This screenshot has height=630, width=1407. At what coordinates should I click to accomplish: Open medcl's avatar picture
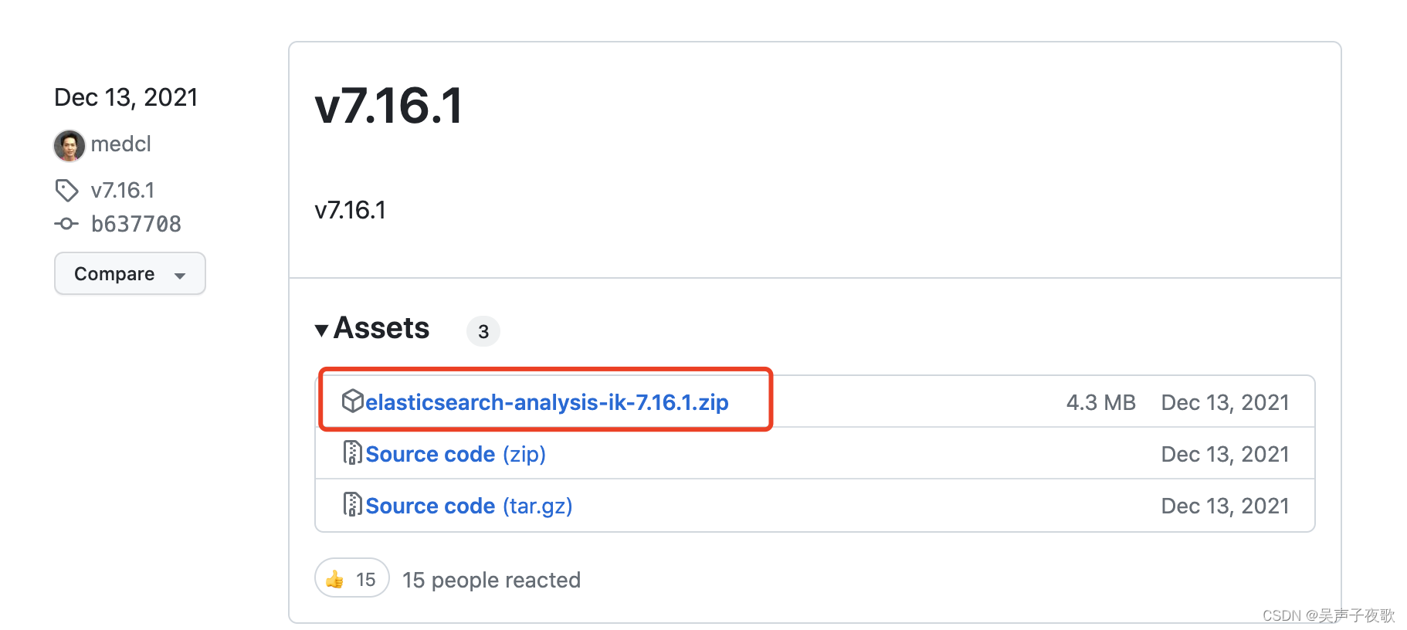tap(70, 145)
